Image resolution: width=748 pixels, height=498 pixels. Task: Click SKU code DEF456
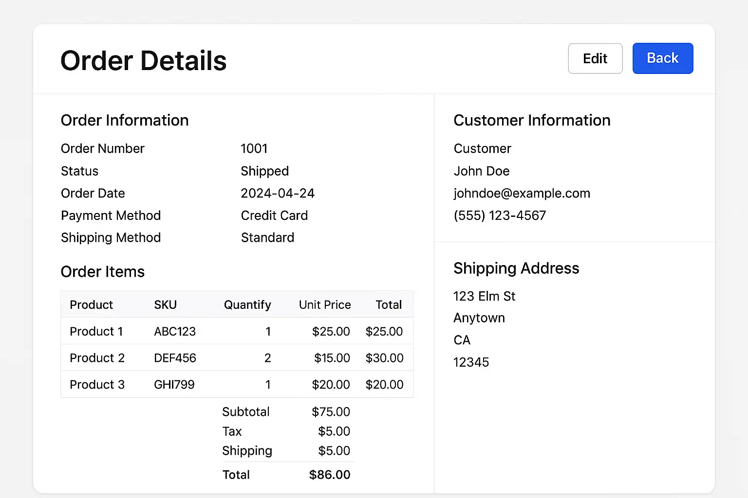pos(175,358)
